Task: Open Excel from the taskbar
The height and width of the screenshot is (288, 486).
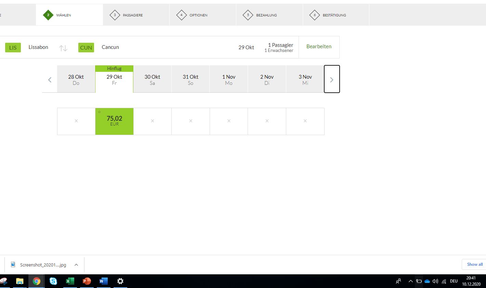Action: pos(70,281)
